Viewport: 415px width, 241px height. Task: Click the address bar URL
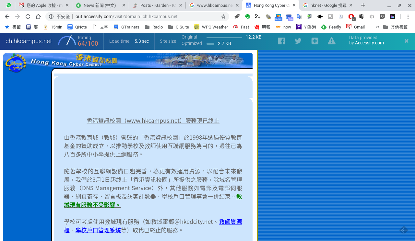coord(126,17)
